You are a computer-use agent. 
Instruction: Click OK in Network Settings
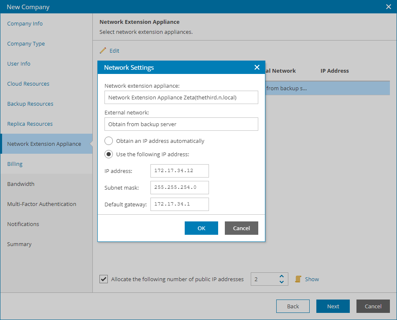(x=201, y=228)
